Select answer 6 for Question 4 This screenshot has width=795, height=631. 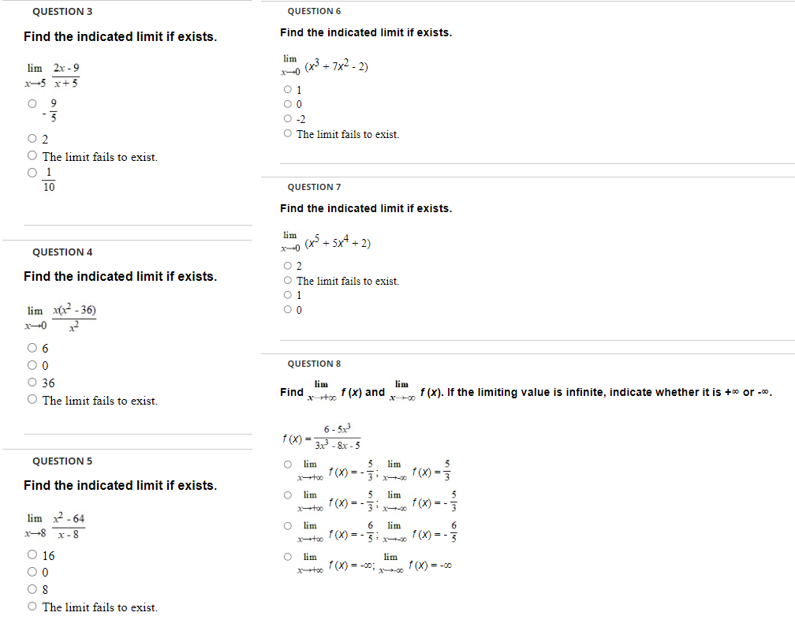[32, 347]
